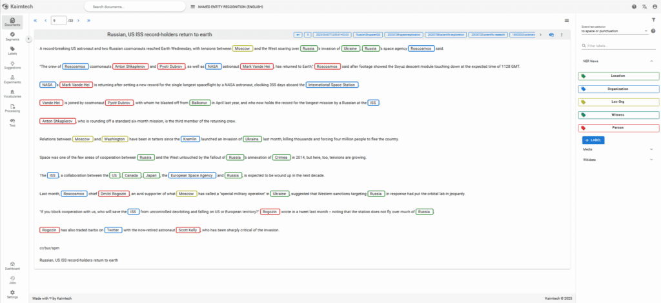Image resolution: width=661 pixels, height=303 pixels.
Task: Open the Processing section
Action: (x=13, y=108)
